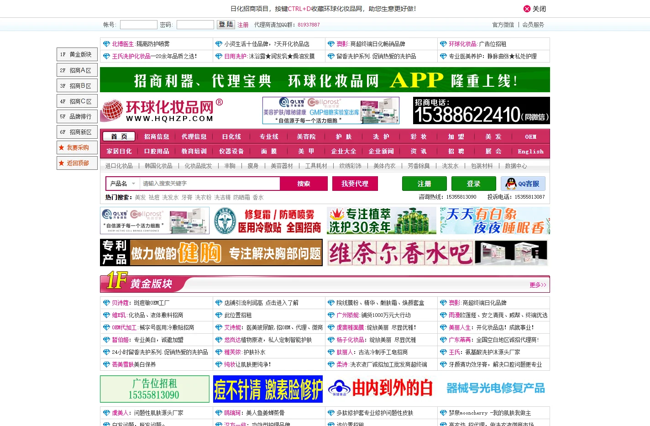
Task: Click the account input field
Action: tap(139, 25)
